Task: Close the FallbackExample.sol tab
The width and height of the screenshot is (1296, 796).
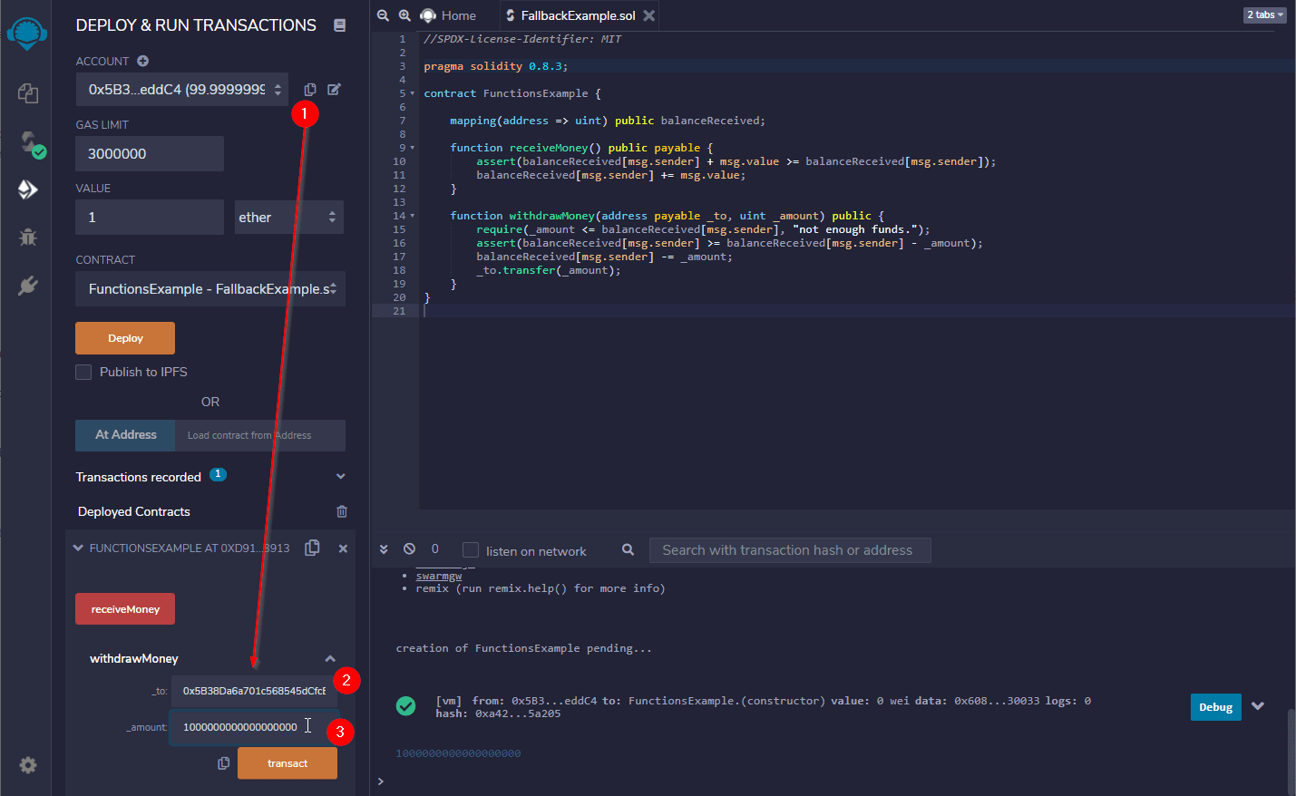Action: click(x=648, y=15)
